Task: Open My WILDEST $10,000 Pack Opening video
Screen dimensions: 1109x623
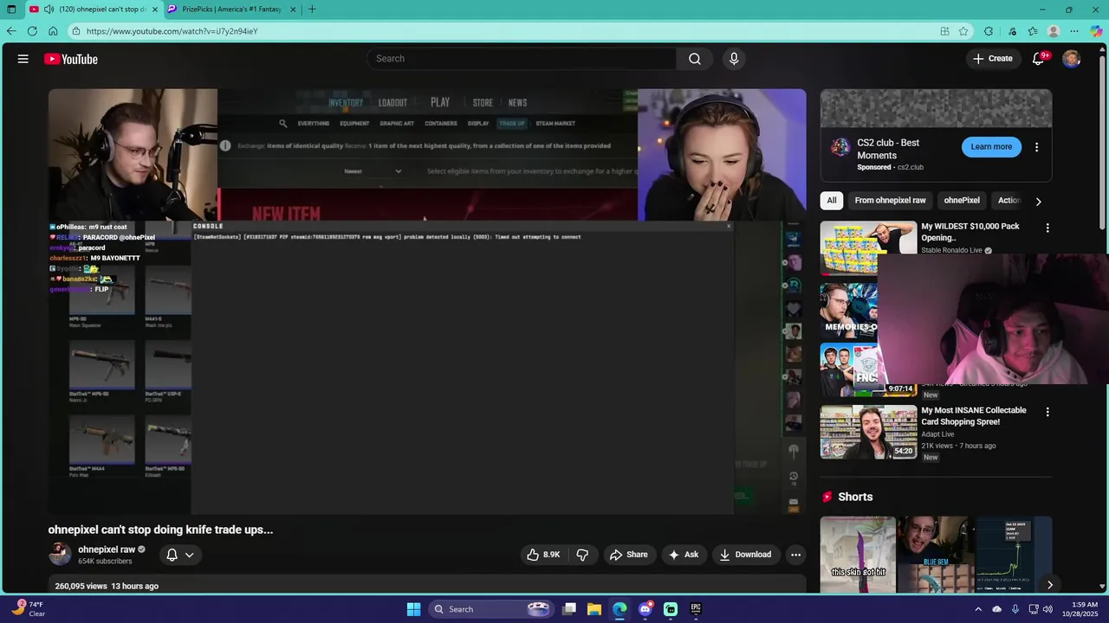Action: tap(970, 232)
